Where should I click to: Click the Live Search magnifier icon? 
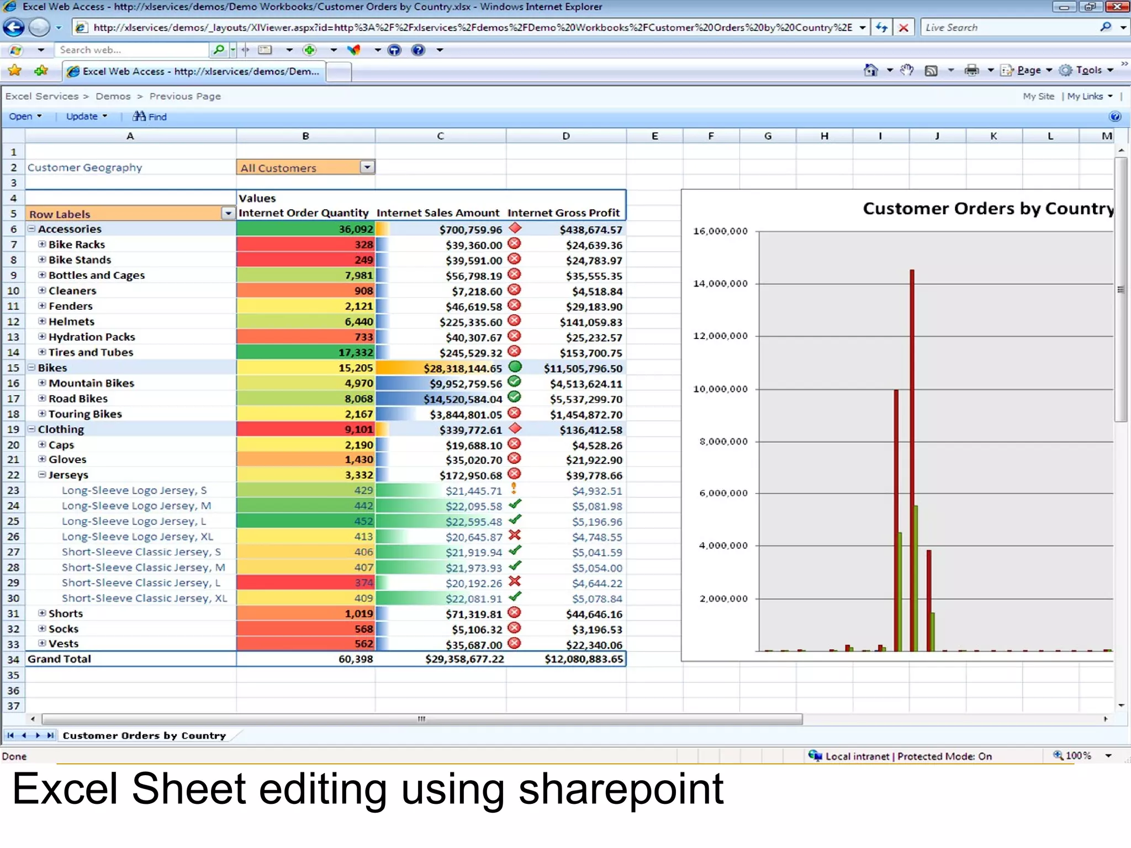pyautogui.click(x=1105, y=27)
